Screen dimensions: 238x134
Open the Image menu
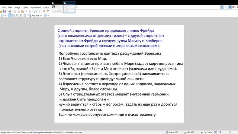17,7
